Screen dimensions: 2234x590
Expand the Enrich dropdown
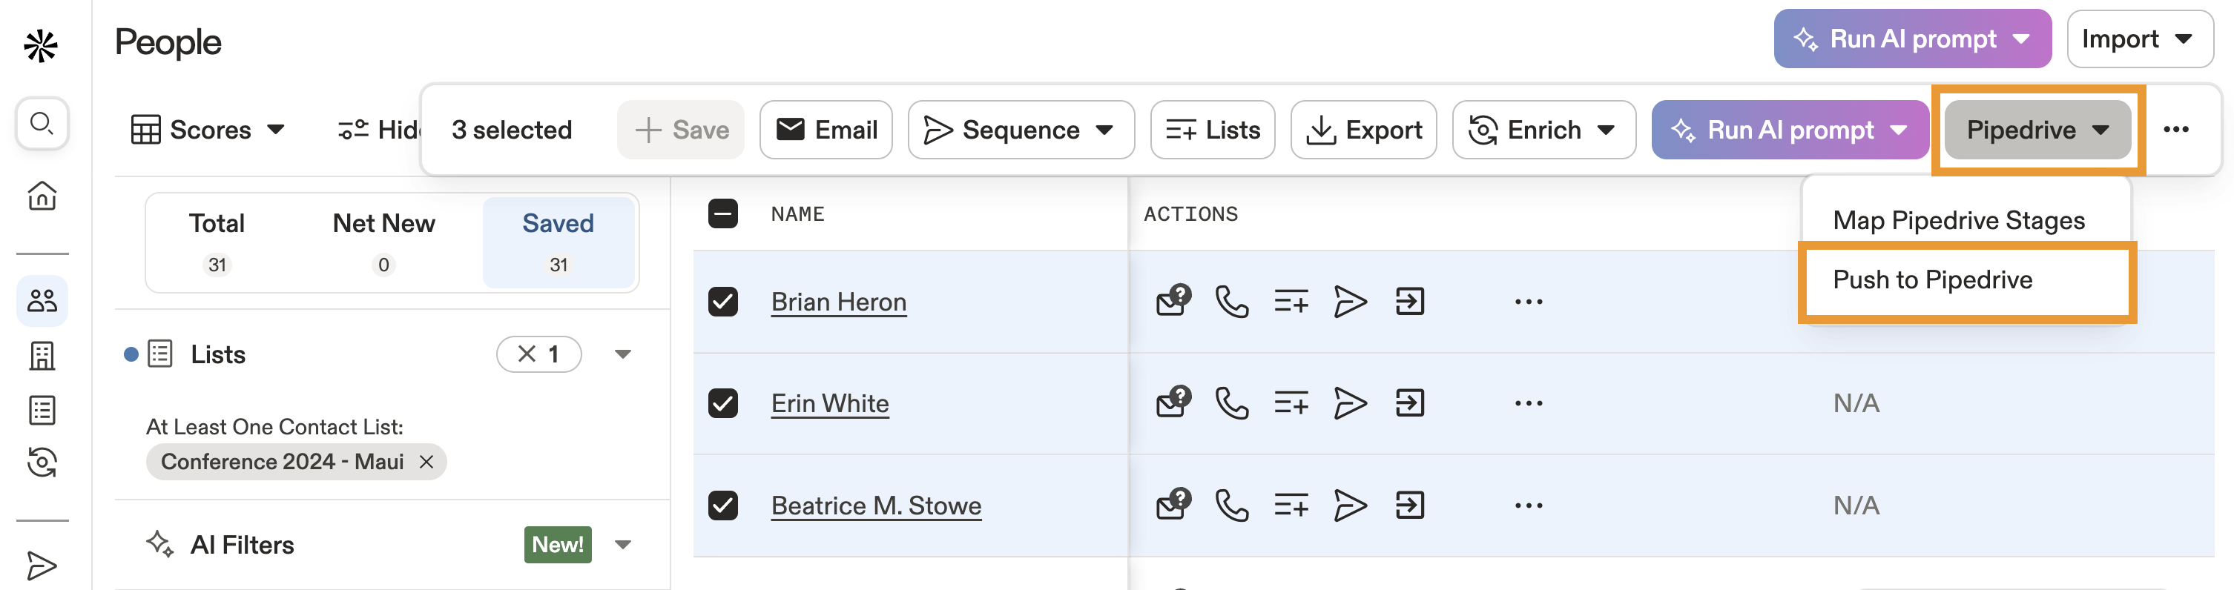[x=1543, y=130]
